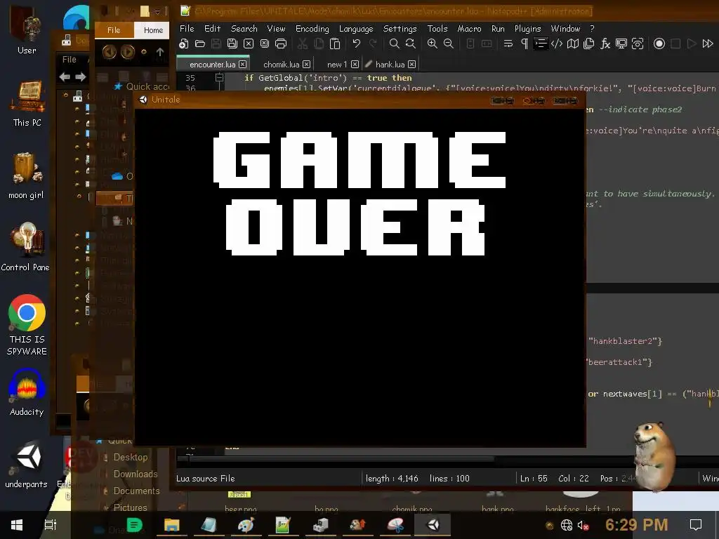Open the Unity underpants desktop shortcut
The height and width of the screenshot is (539, 719).
point(27,465)
